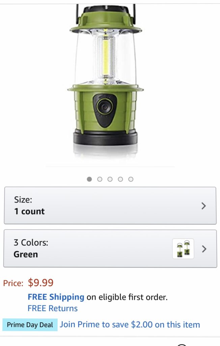The image size is (220, 346).
Task: Click the 'Green' color value label
Action: pyautogui.click(x=26, y=254)
